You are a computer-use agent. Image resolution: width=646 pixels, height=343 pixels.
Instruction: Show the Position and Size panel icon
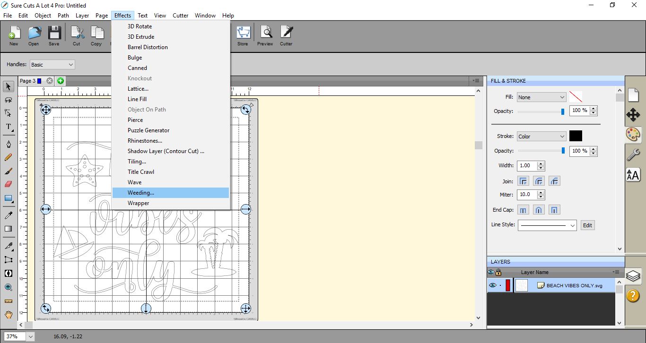[633, 115]
